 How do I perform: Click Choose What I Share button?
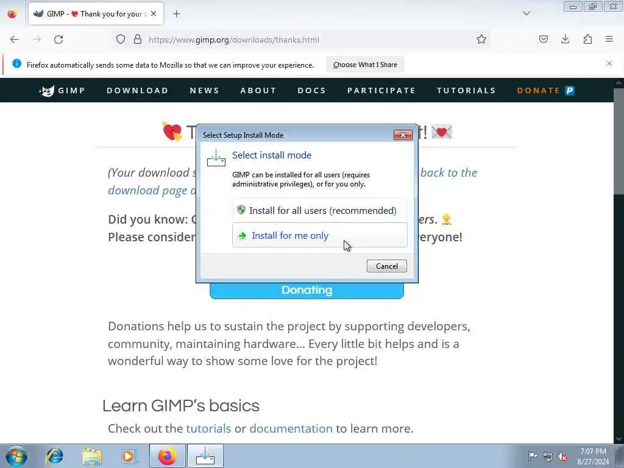click(x=365, y=65)
